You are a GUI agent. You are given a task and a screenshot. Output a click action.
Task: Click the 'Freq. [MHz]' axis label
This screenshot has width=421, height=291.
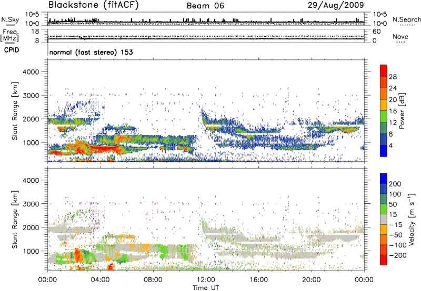click(9, 36)
